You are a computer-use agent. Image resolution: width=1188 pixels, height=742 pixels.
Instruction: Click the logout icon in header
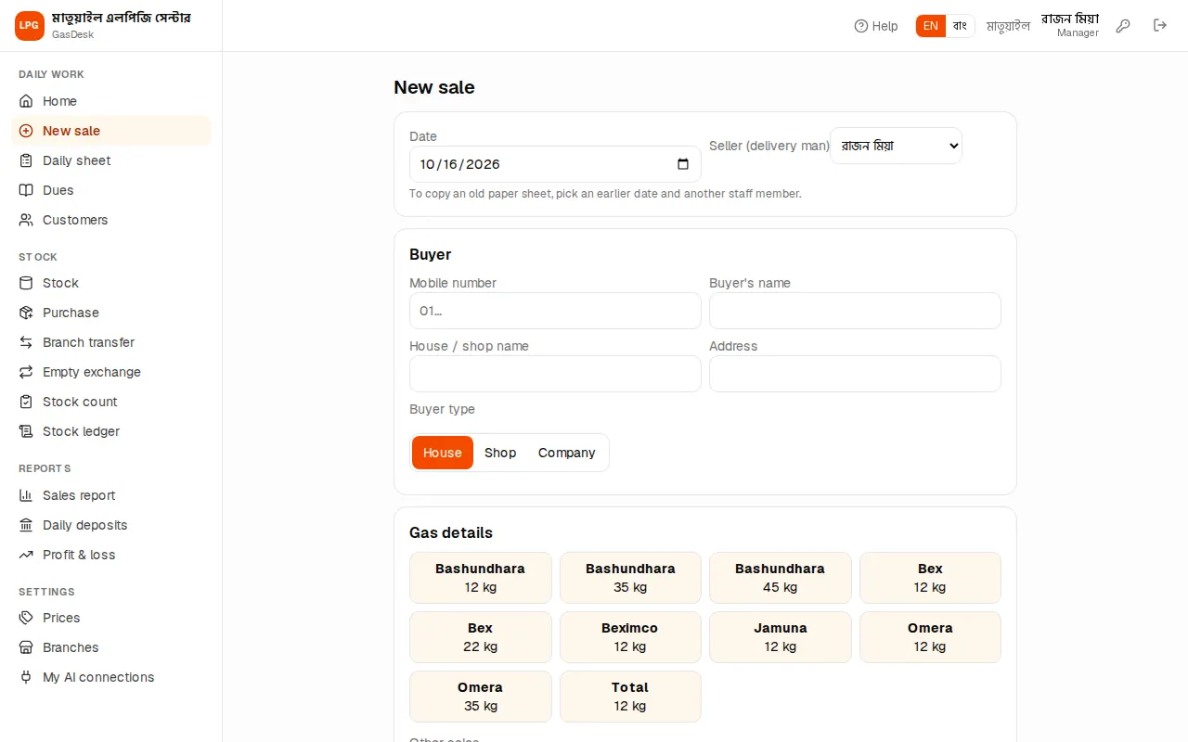coord(1160,26)
